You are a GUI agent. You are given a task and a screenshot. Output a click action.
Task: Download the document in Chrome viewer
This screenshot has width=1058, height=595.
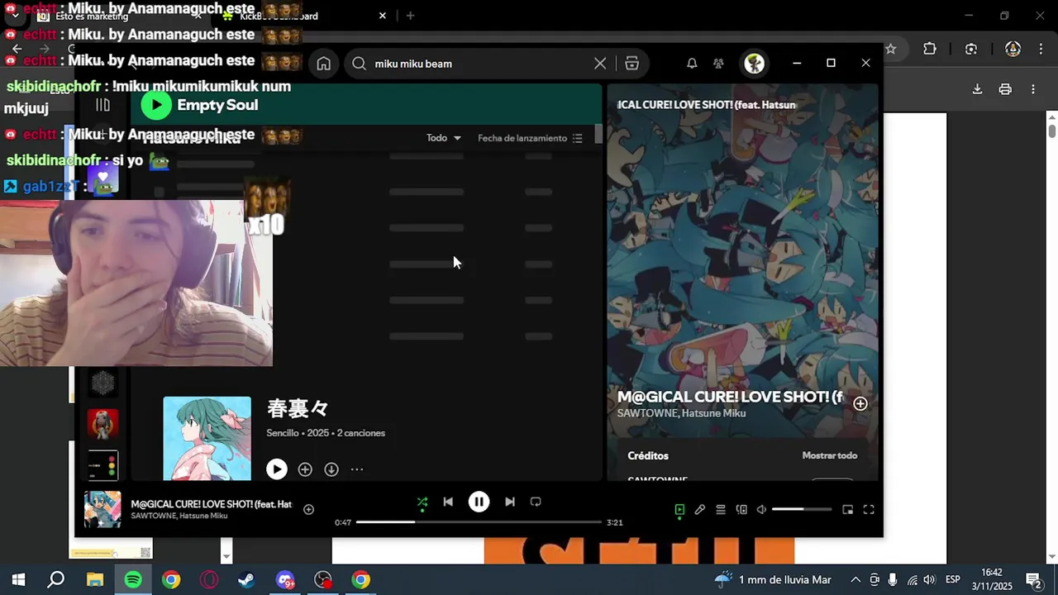coord(977,89)
